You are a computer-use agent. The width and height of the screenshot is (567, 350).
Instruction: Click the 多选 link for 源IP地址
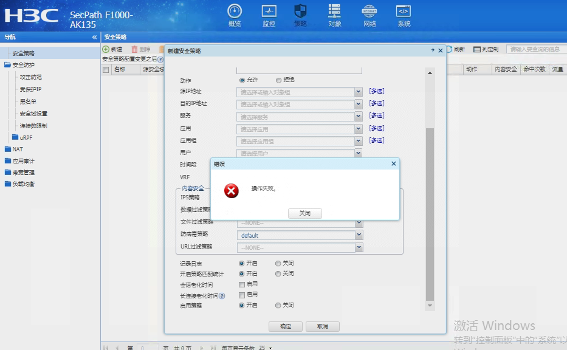click(x=376, y=91)
